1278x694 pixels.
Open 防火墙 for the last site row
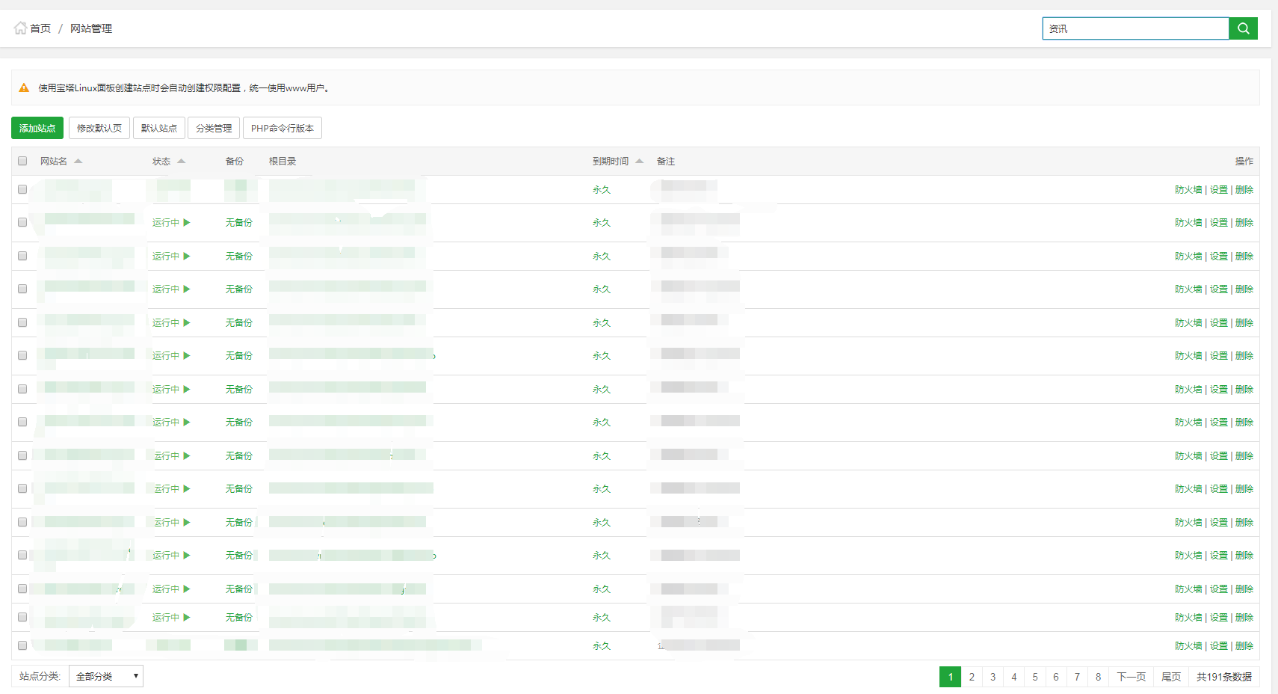1188,646
